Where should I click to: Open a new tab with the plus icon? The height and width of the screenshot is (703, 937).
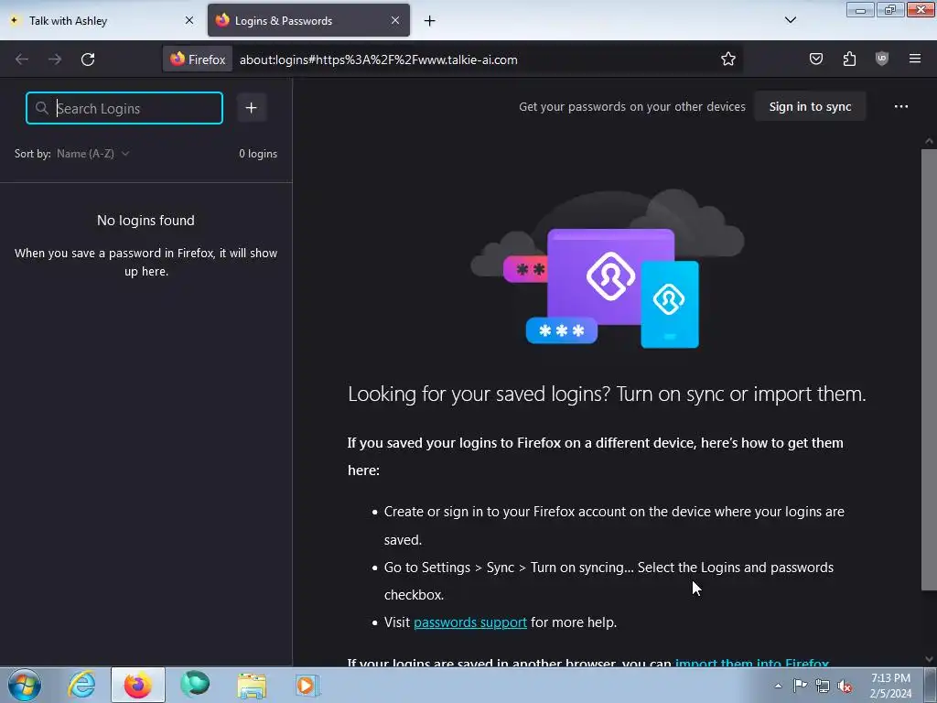coord(430,21)
